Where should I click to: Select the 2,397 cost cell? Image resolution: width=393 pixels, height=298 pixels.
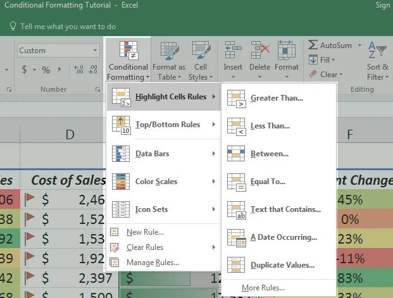[69, 278]
